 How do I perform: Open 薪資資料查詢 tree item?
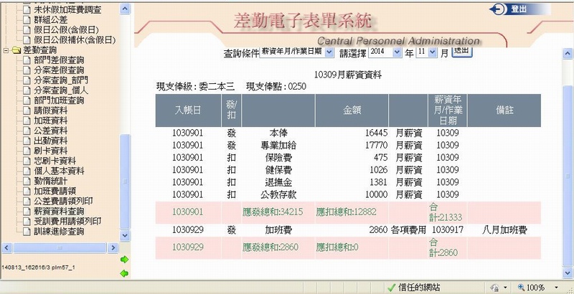pos(59,212)
